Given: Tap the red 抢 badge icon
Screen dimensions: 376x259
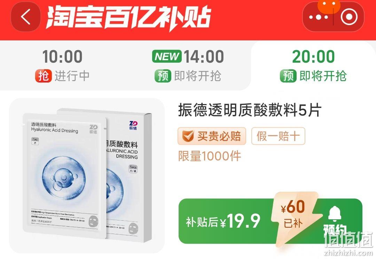Looking at the screenshot, I should pyautogui.click(x=44, y=76).
